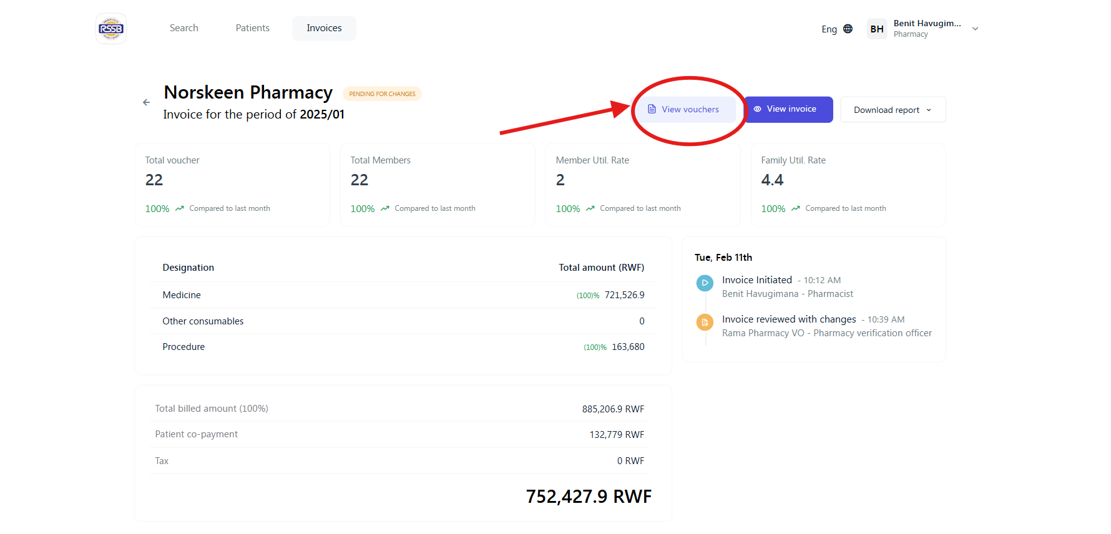Image resolution: width=1111 pixels, height=534 pixels.
Task: Click Rama Pharmacy VO verification officer text
Action: [x=827, y=333]
